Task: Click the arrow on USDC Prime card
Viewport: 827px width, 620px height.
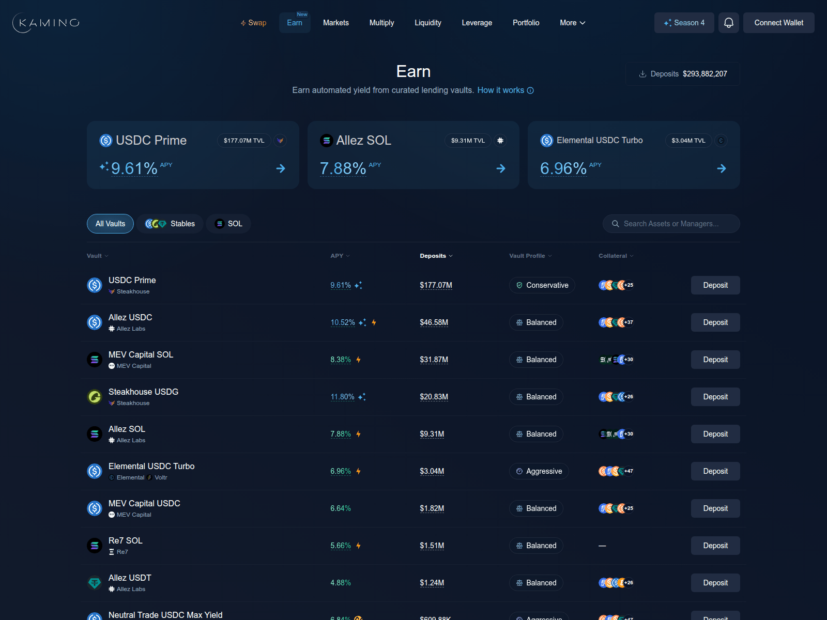Action: 281,168
